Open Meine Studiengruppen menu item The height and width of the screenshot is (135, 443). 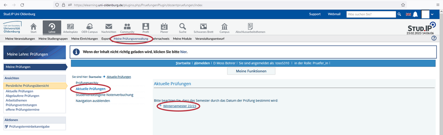point(54,39)
